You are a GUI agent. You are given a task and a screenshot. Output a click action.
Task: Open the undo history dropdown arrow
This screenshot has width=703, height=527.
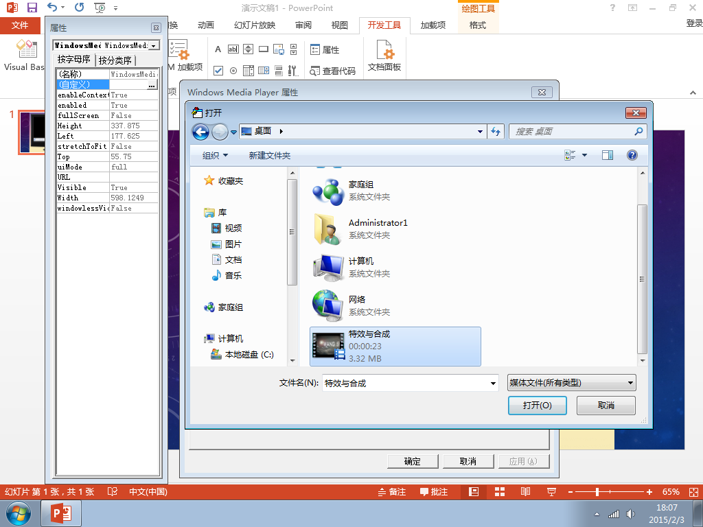[62, 7]
